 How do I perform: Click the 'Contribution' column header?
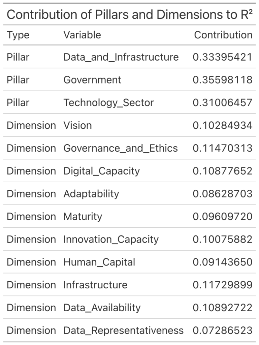pos(223,35)
